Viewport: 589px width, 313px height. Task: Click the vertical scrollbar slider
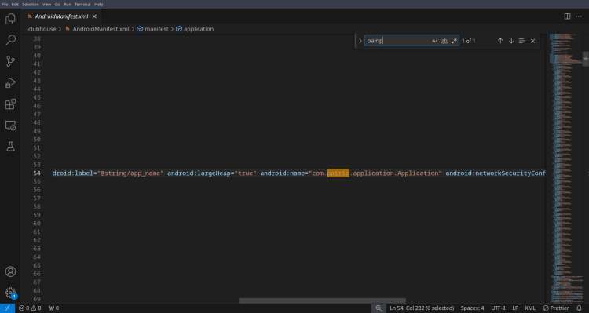(x=586, y=59)
